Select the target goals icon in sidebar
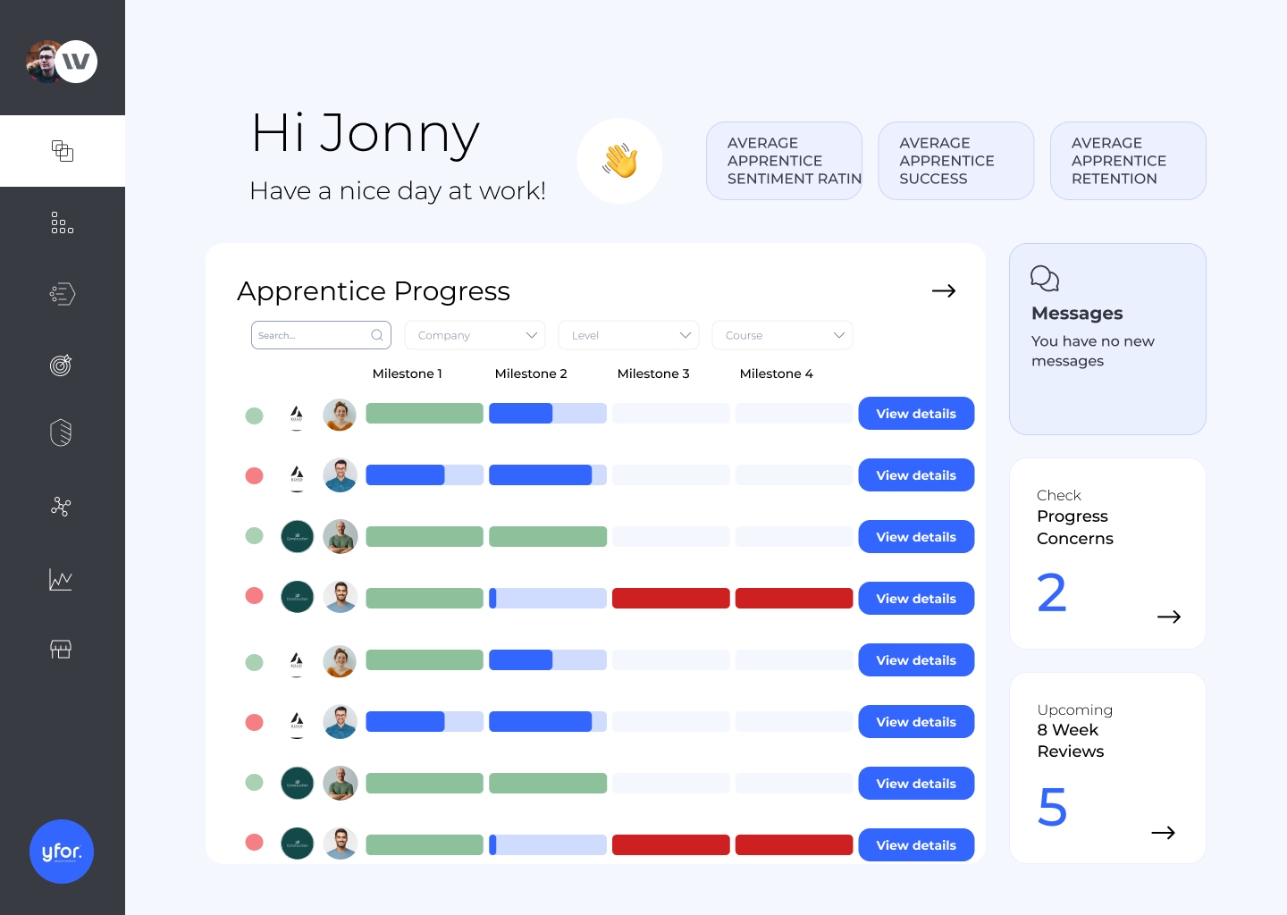Screen dimensions: 1287x915 coord(62,365)
